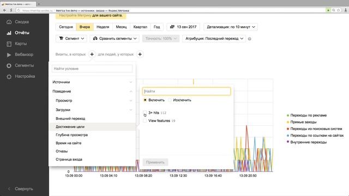The height and width of the screenshot is (196, 349).
Task: Open Атрибуция: Последний переход dropdown
Action: (x=214, y=39)
